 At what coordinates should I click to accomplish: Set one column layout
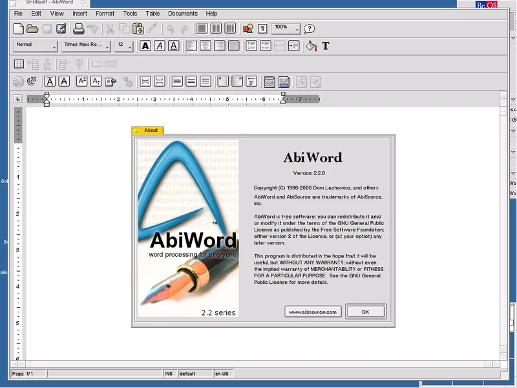(x=202, y=28)
